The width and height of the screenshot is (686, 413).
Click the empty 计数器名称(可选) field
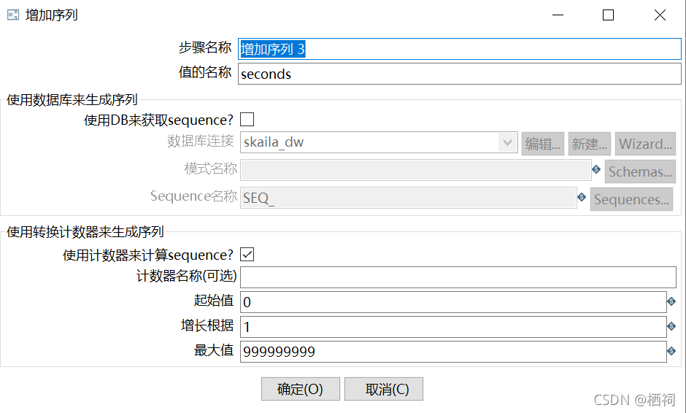(458, 277)
